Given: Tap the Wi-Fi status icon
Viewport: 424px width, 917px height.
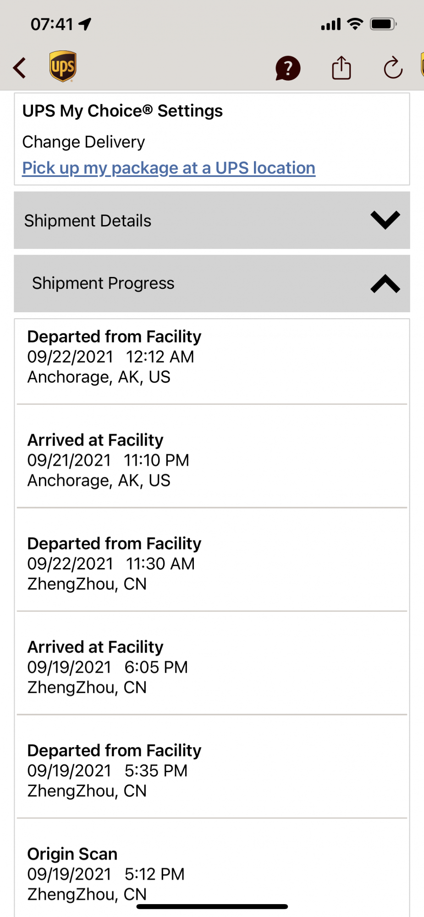Looking at the screenshot, I should point(355,24).
